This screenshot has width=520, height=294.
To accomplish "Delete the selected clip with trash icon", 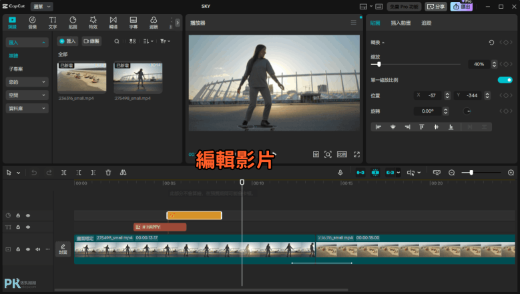I will 108,173.
